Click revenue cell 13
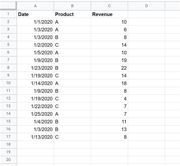This screenshot has height=166, width=180. pyautogui.click(x=109, y=129)
